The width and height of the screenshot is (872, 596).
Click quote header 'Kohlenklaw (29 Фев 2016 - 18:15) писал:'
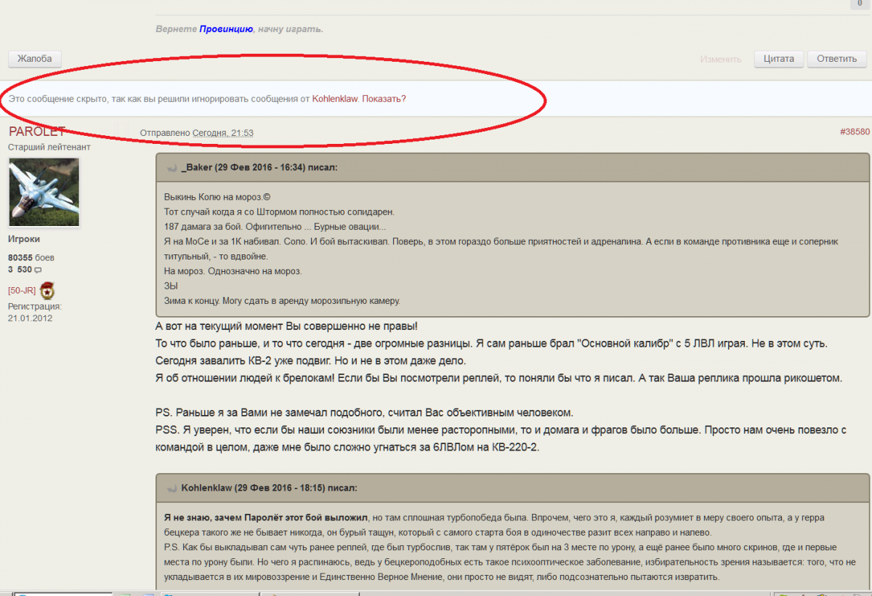point(269,488)
